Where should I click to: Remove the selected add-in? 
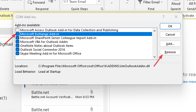[x=170, y=52]
